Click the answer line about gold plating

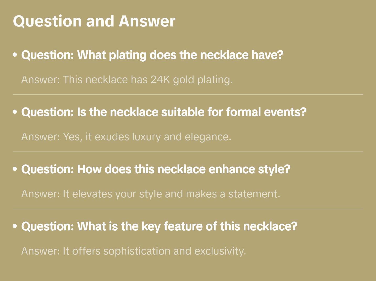[x=127, y=80]
